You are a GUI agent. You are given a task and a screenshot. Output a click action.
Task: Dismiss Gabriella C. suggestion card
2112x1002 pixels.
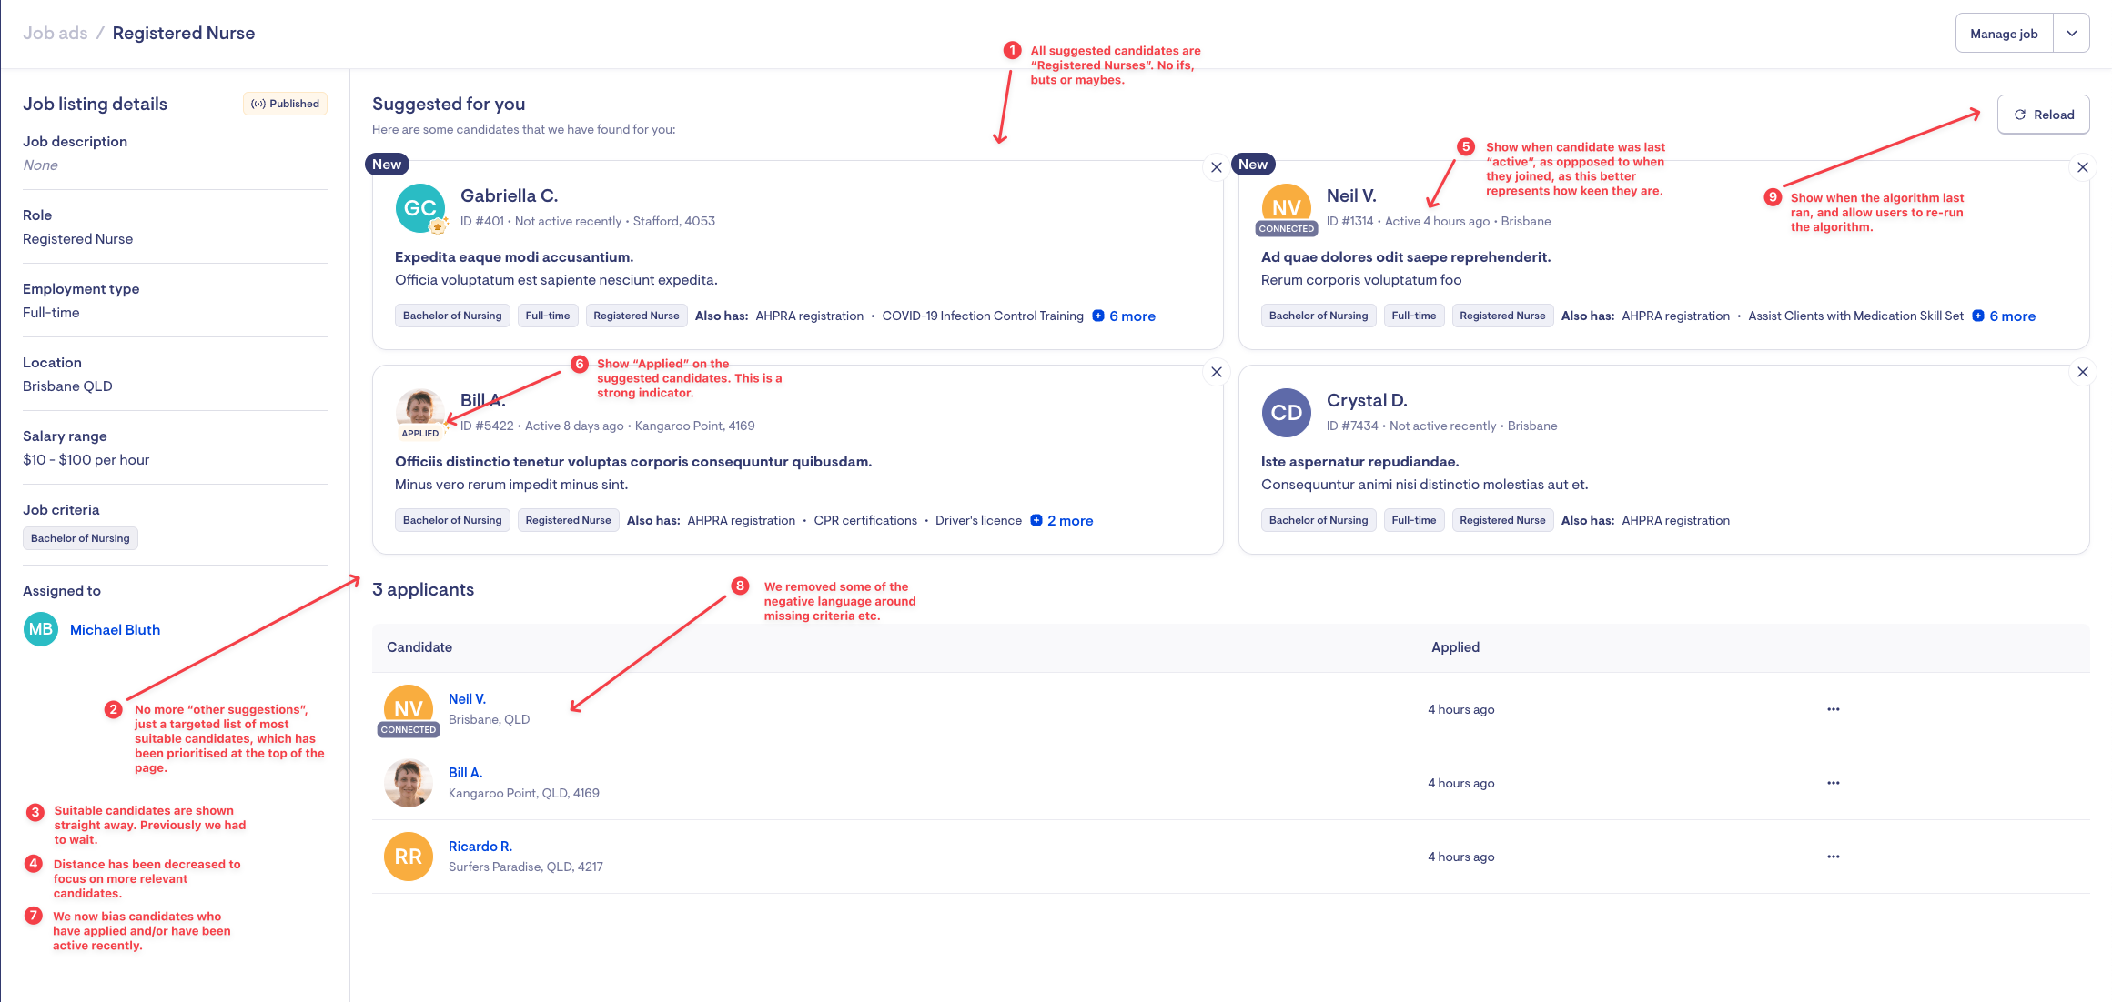coord(1216,167)
